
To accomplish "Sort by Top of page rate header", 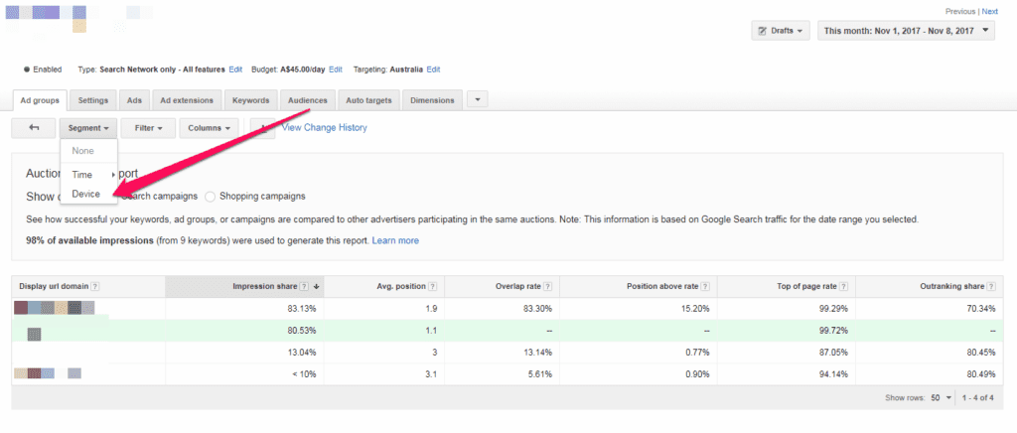I will [787, 286].
